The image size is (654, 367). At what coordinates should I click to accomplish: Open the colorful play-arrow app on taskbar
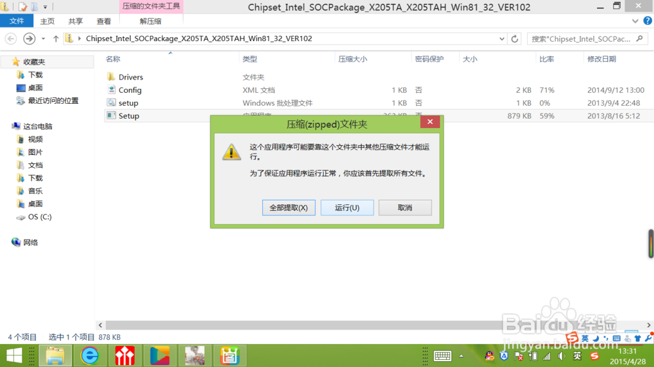point(160,356)
